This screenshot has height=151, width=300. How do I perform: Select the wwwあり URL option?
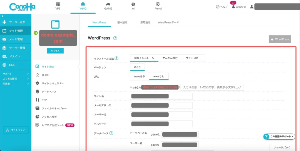139,76
